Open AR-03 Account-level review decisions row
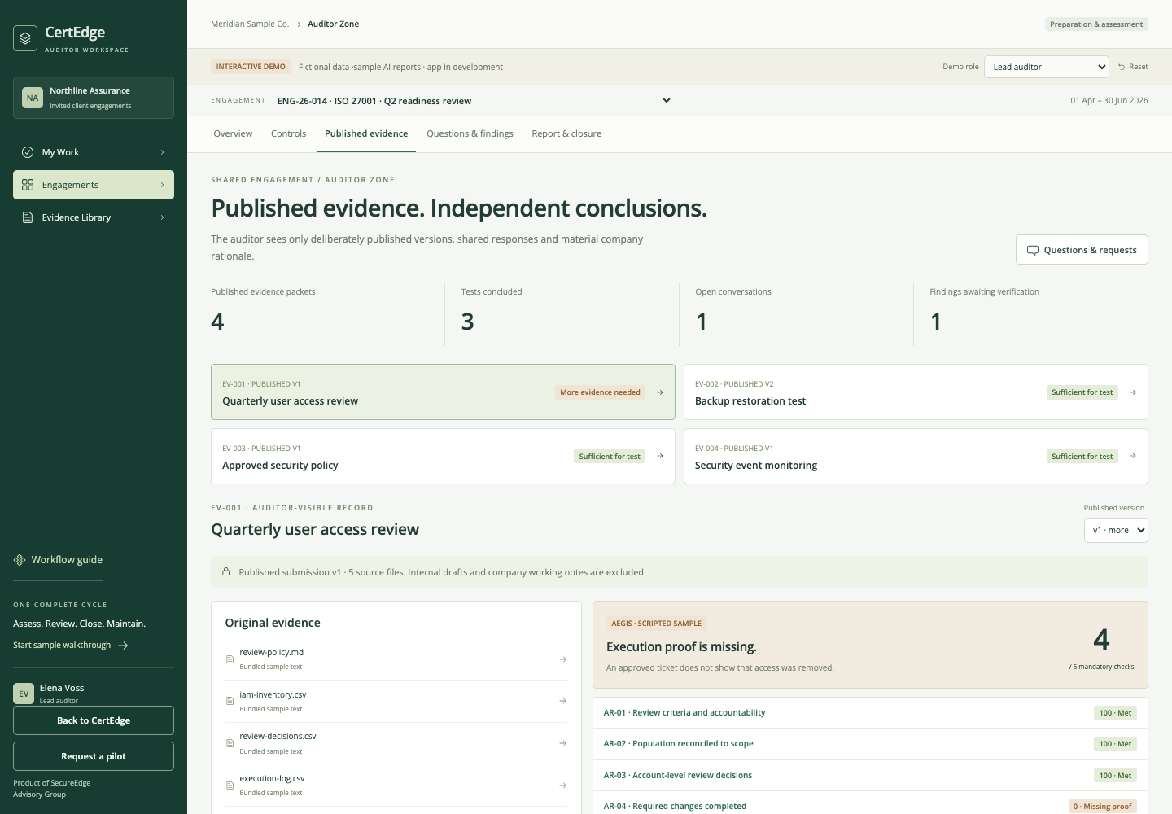The image size is (1172, 814). click(870, 776)
